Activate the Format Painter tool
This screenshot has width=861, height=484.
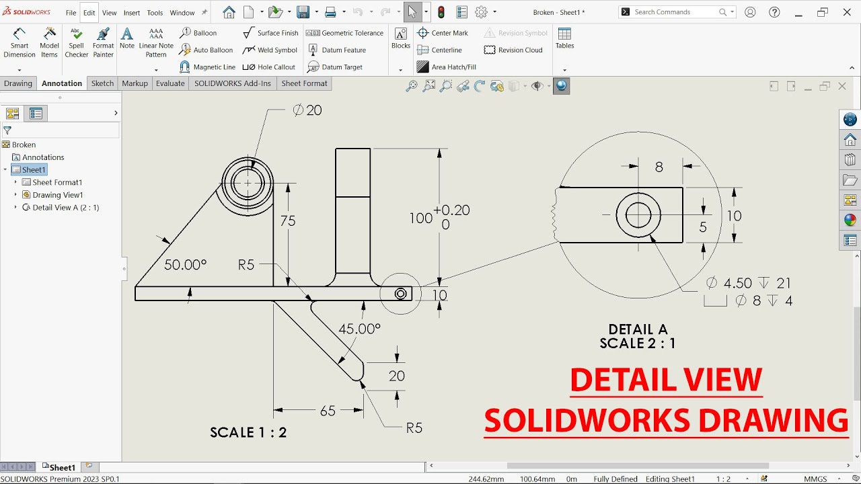coord(103,43)
